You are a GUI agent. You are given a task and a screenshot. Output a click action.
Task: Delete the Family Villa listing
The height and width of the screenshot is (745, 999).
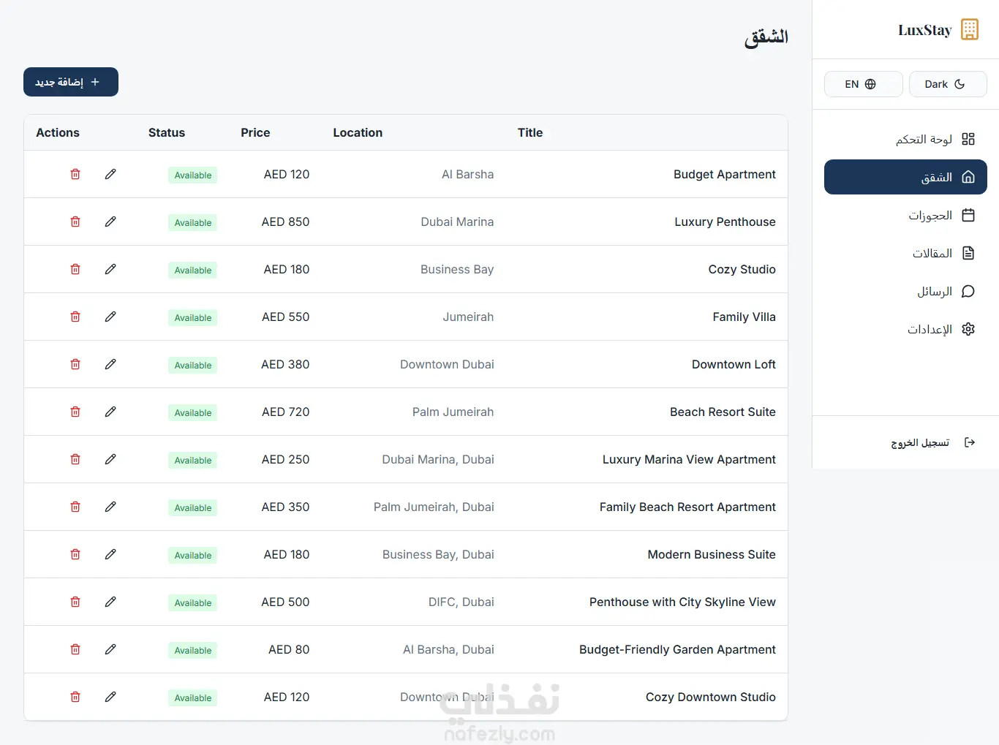(x=75, y=317)
